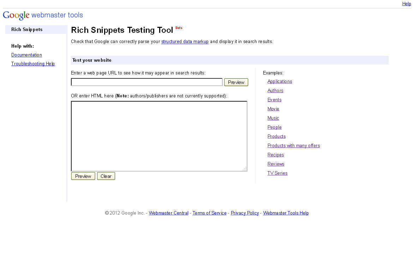Click the 'Test your website' section header
Screen dimensions: 414x264
[230, 60]
